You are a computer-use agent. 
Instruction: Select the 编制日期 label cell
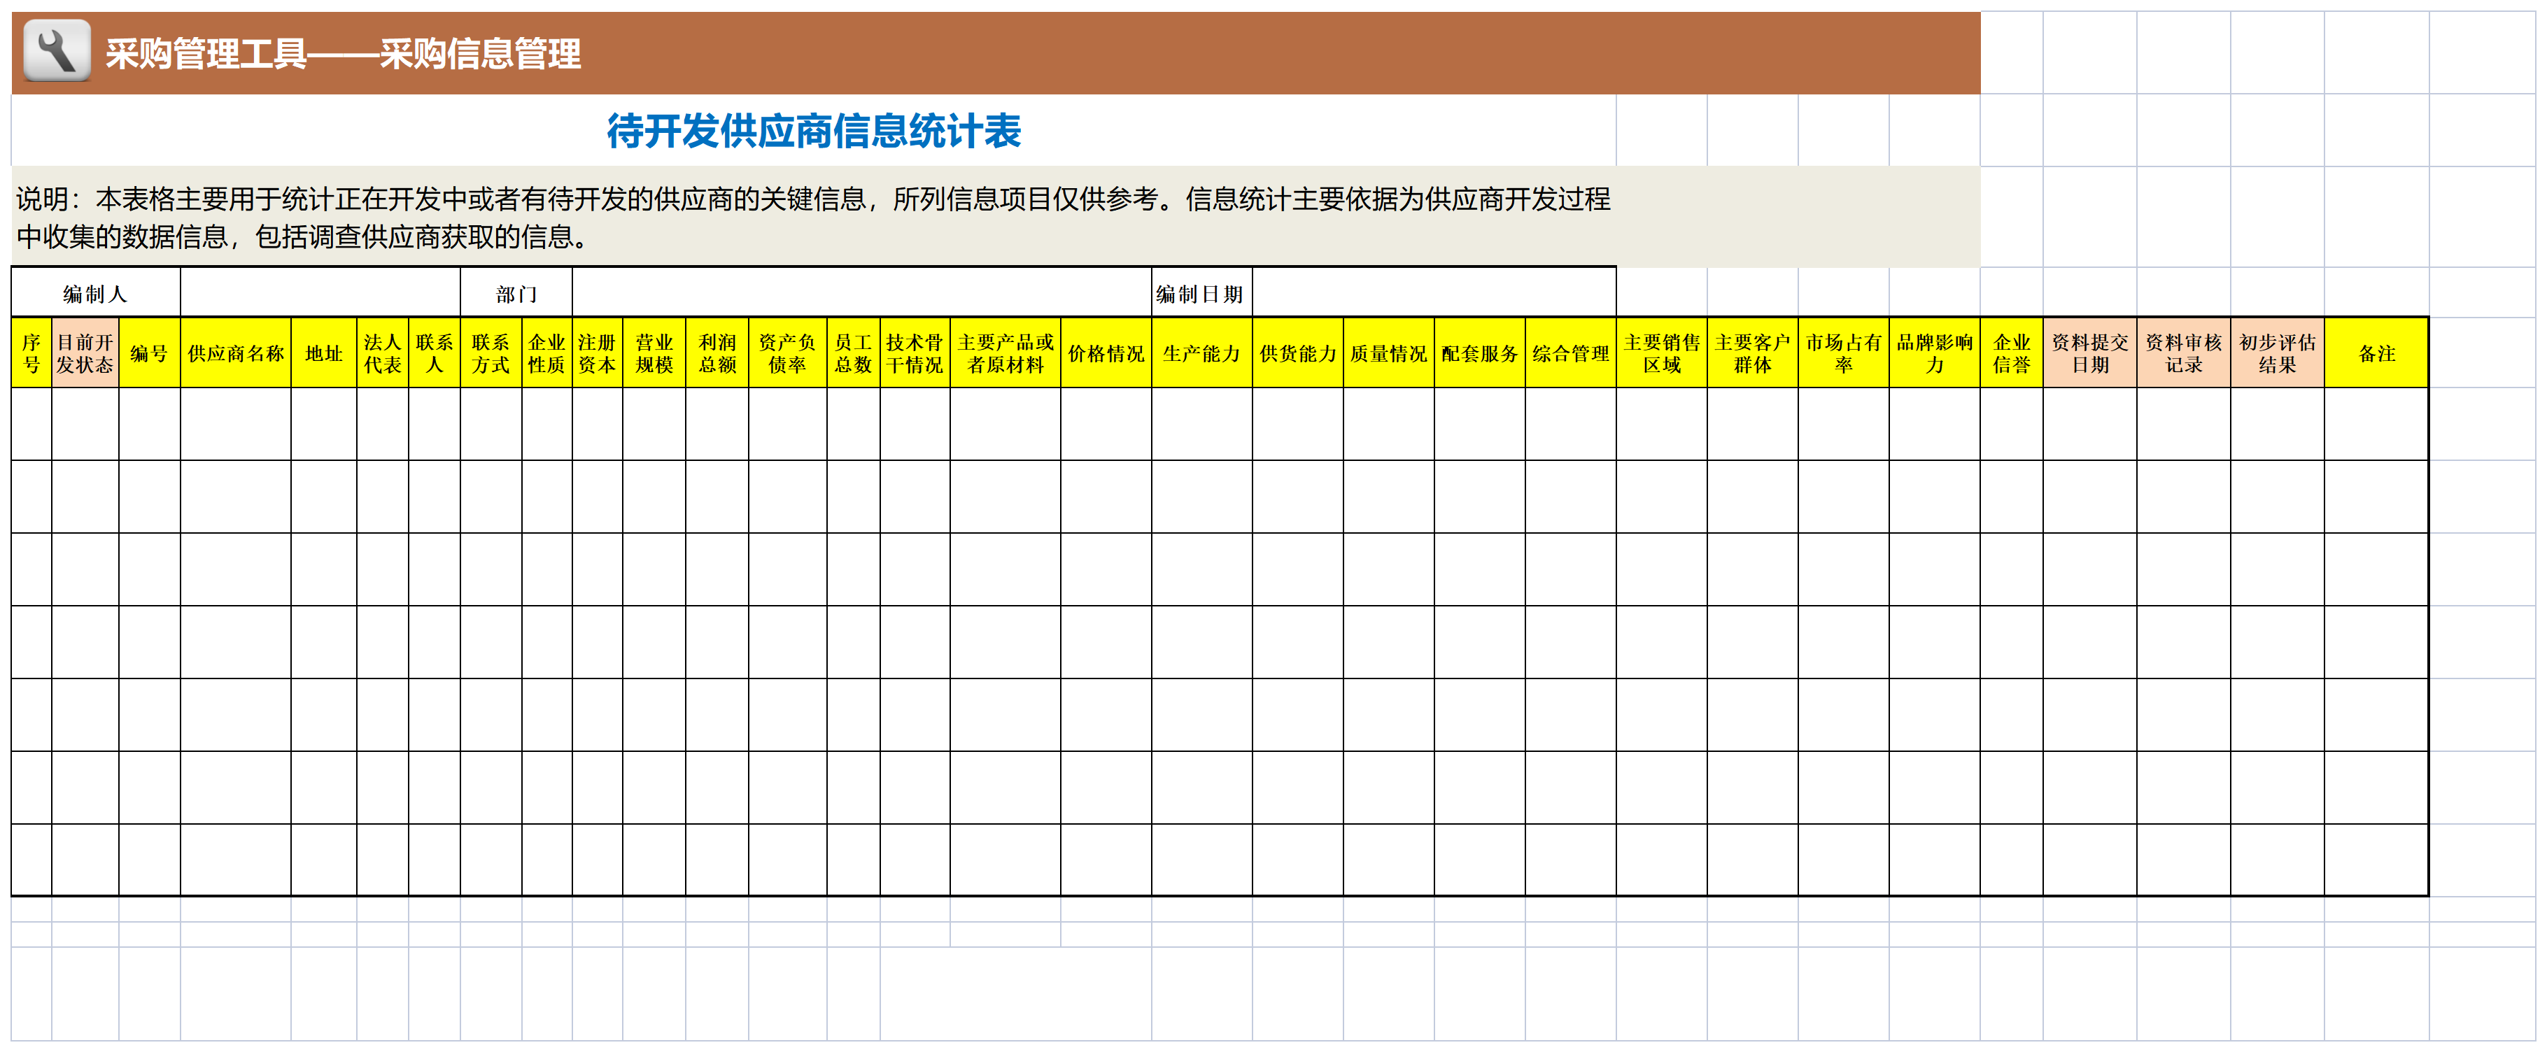[x=1202, y=294]
